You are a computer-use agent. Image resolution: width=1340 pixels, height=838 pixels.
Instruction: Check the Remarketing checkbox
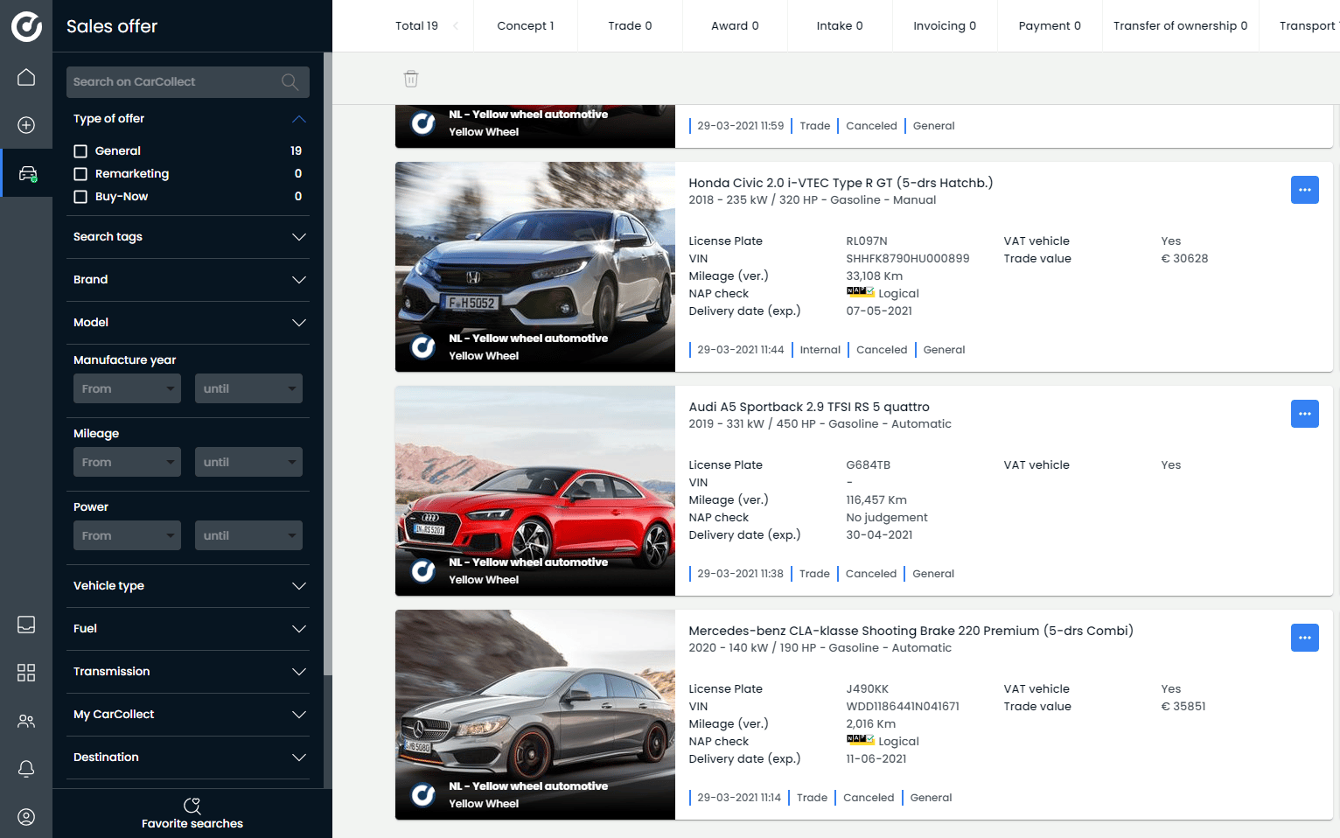click(80, 174)
